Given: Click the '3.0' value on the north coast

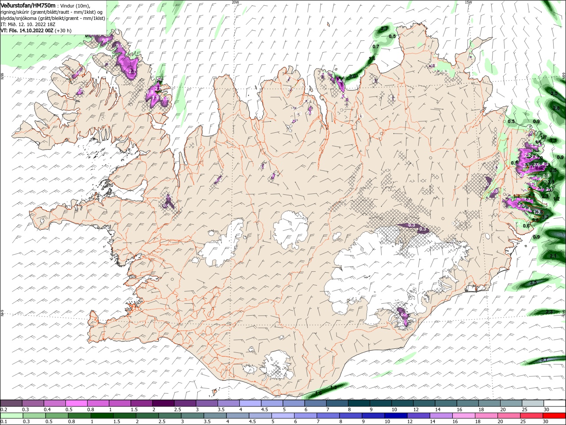Looking at the screenshot, I should [x=352, y=76].
